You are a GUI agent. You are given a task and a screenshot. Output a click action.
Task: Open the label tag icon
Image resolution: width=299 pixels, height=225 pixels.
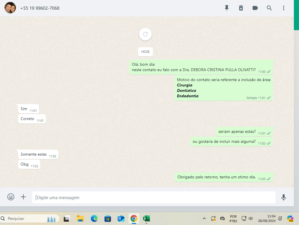(255, 8)
